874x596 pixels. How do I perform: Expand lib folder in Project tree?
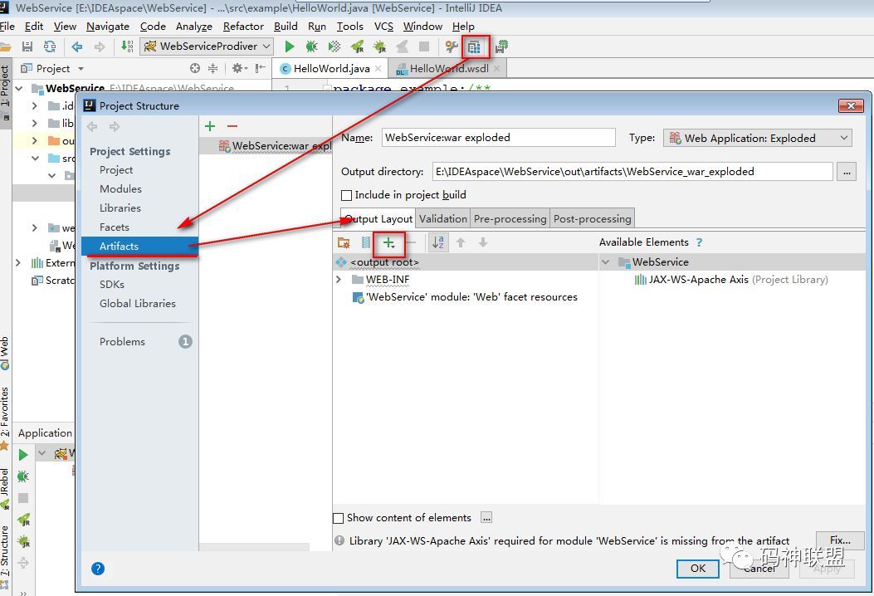(35, 123)
